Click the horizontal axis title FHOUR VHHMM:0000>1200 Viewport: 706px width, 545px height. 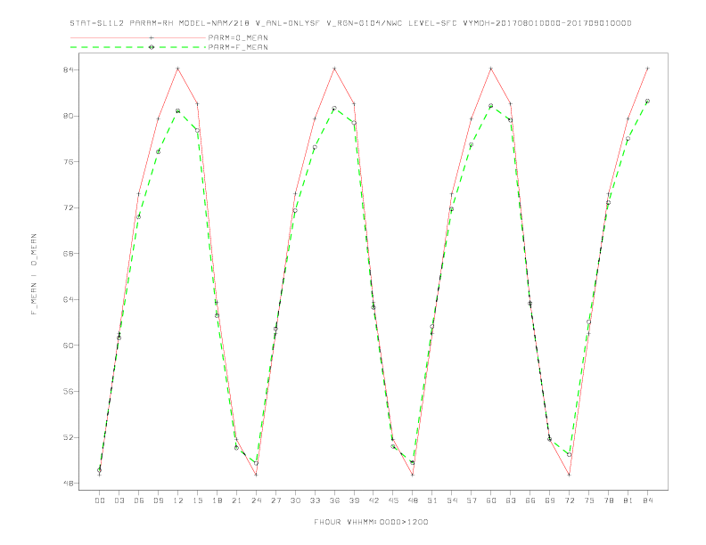click(371, 522)
